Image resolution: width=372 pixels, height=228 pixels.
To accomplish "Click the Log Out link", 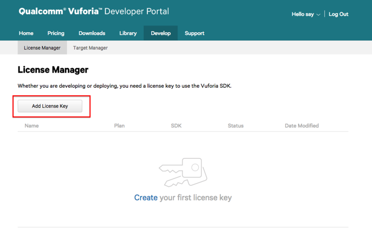I will tap(339, 14).
